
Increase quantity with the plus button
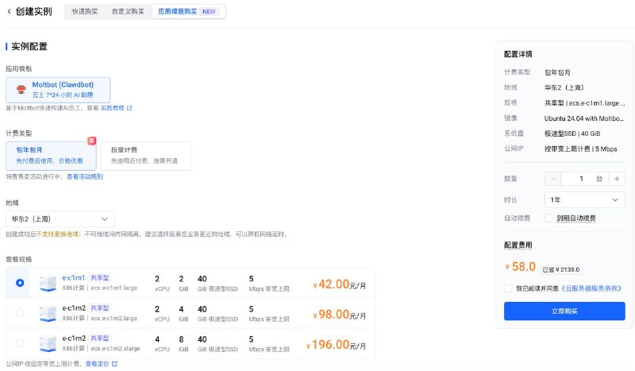pos(617,179)
